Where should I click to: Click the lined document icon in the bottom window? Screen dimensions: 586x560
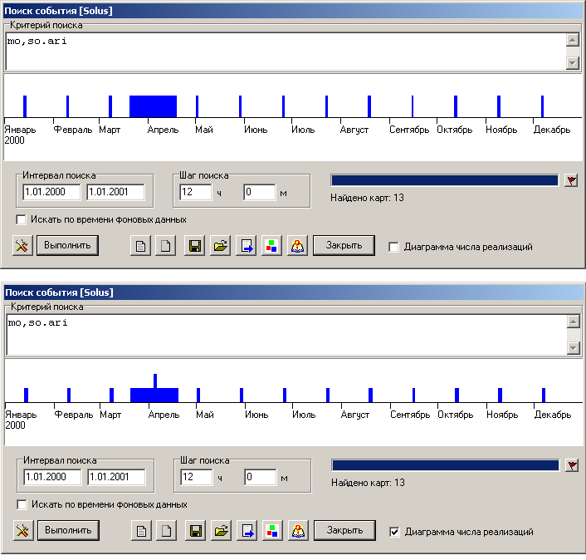point(143,531)
